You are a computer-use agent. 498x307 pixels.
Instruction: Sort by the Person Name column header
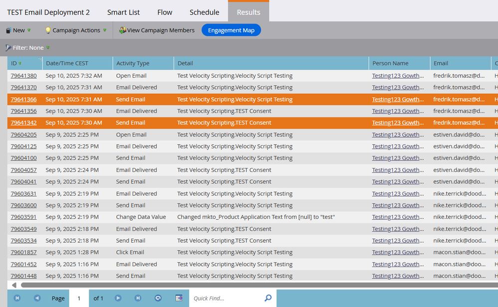click(x=399, y=63)
